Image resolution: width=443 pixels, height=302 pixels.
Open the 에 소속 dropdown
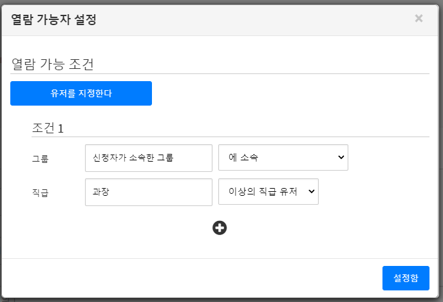[x=283, y=158]
